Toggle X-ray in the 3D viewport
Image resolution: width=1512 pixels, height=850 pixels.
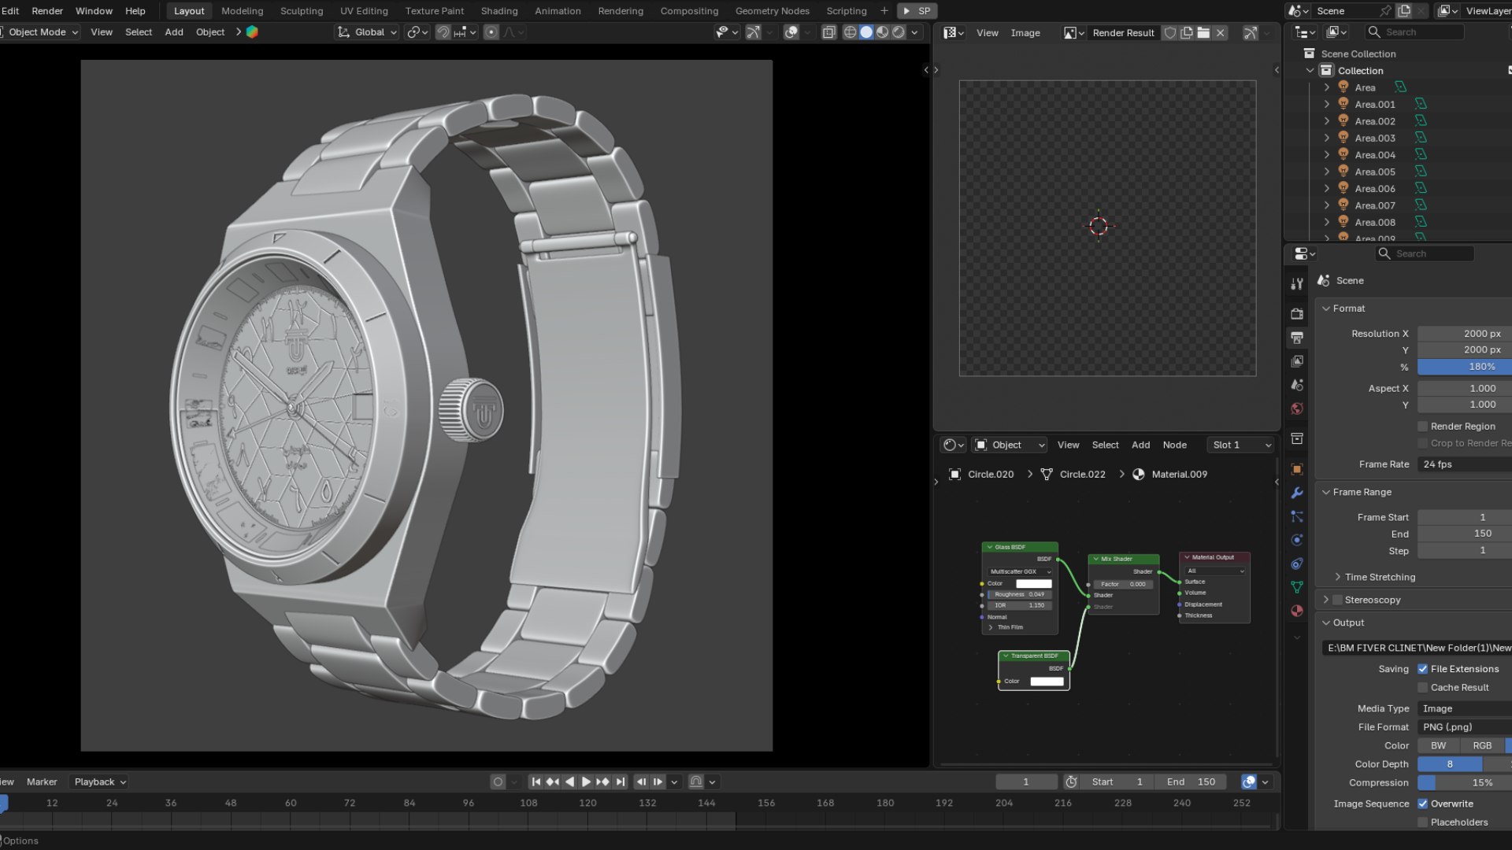pyautogui.click(x=828, y=32)
